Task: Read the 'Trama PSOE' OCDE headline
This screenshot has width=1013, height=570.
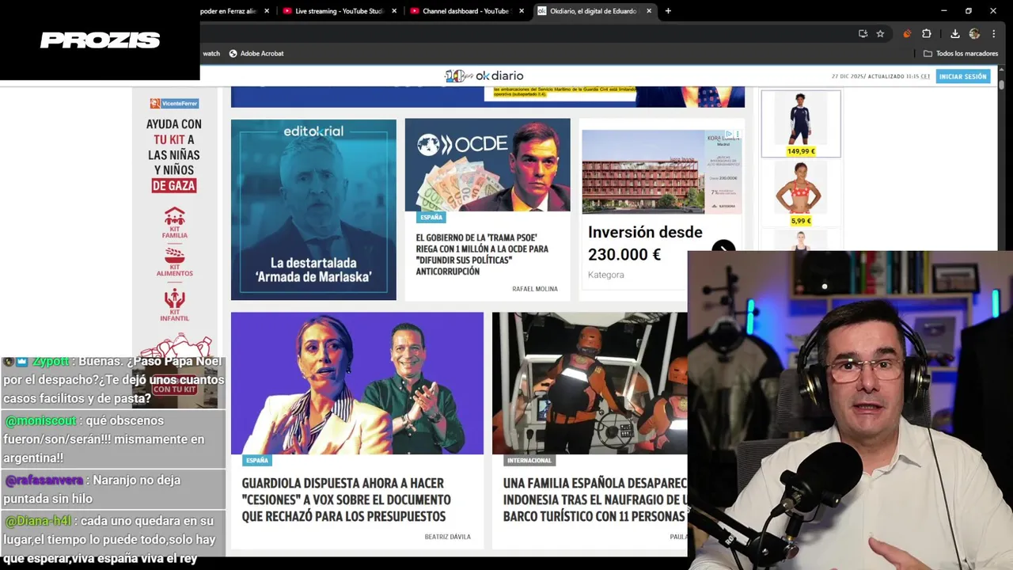Action: click(x=482, y=254)
